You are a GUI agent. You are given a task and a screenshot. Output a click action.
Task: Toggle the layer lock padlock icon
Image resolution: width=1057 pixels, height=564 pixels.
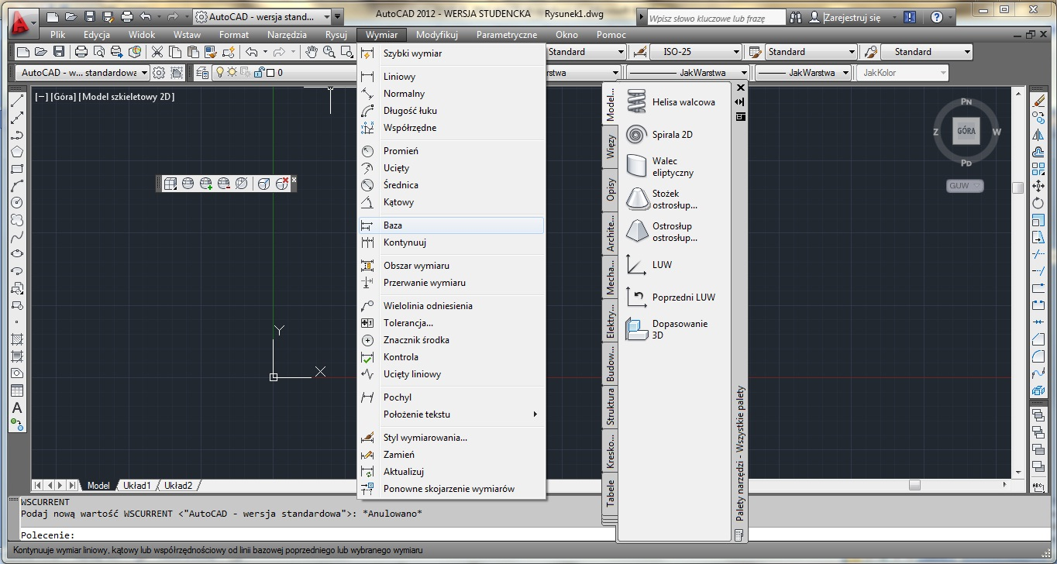(260, 73)
